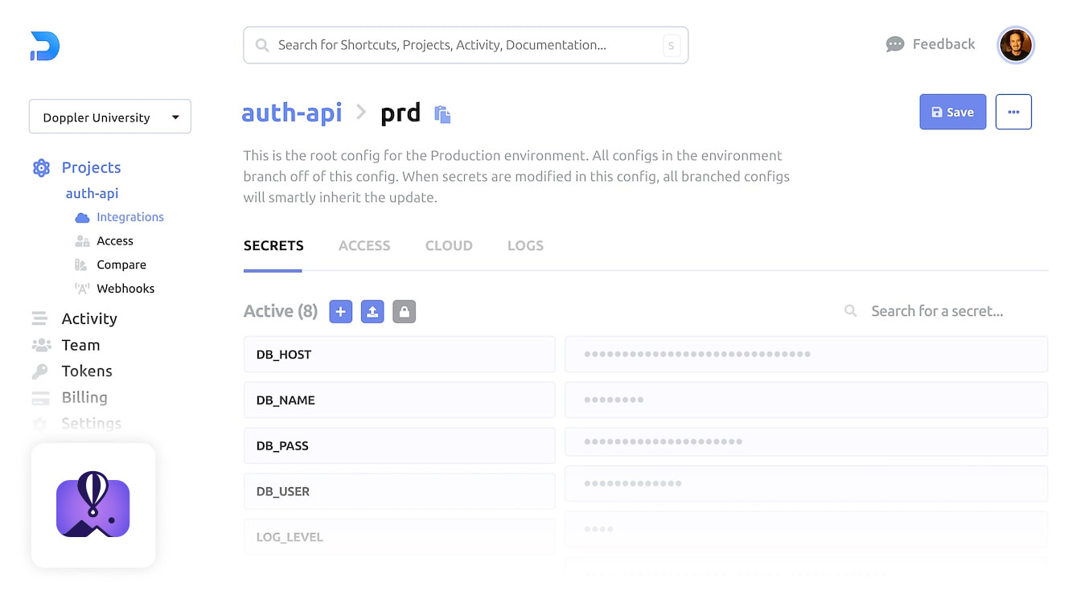Image resolution: width=1068 pixels, height=603 pixels.
Task: Open Feedback via the speech bubble icon
Action: pyautogui.click(x=895, y=44)
